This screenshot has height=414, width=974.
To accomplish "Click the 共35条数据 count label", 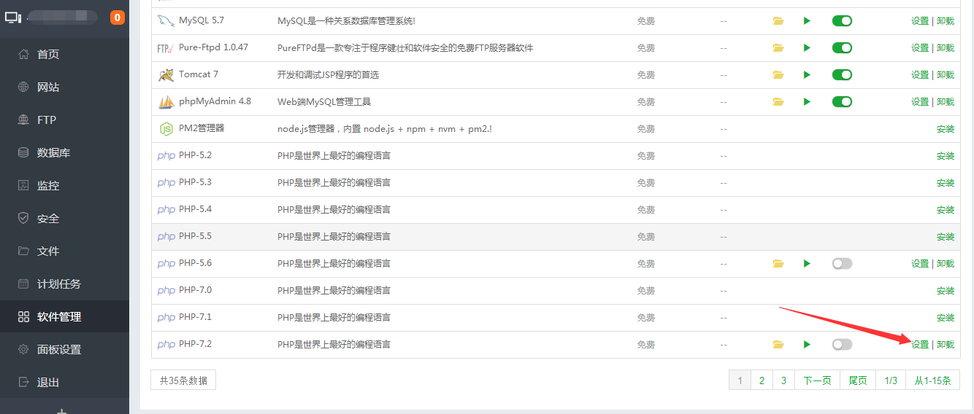I will click(183, 380).
